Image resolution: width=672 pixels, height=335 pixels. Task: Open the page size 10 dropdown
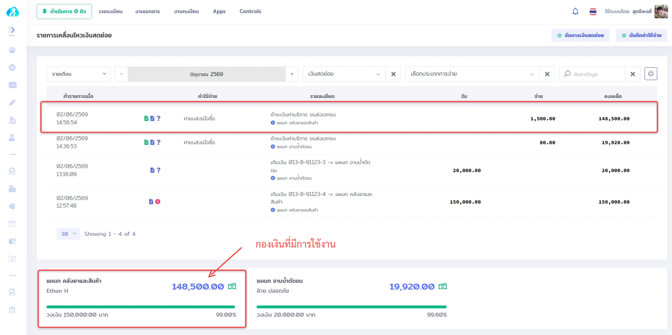click(68, 234)
